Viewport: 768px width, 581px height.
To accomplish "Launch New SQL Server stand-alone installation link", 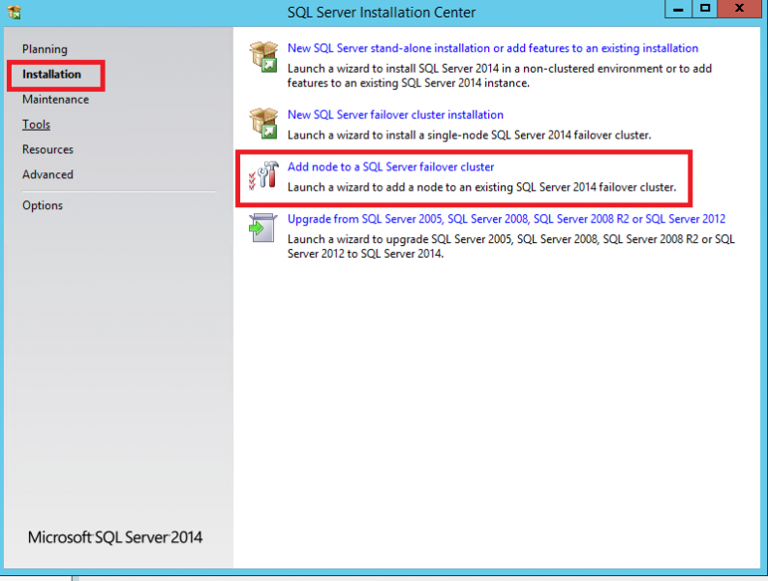I will [492, 48].
